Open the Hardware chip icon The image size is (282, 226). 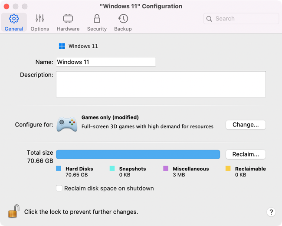68,19
